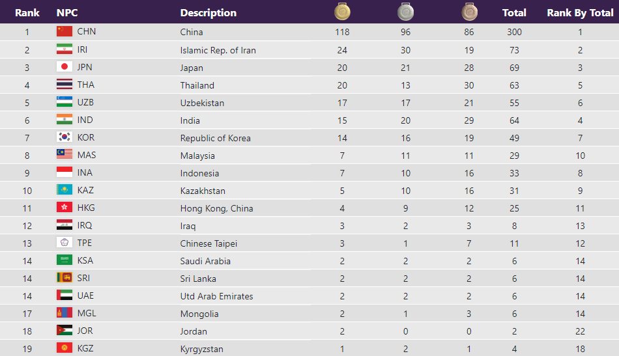
Task: Click the Description column header
Action: coord(209,12)
